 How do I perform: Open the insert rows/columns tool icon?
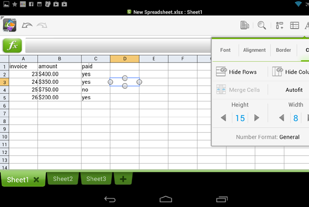pyautogui.click(x=280, y=26)
